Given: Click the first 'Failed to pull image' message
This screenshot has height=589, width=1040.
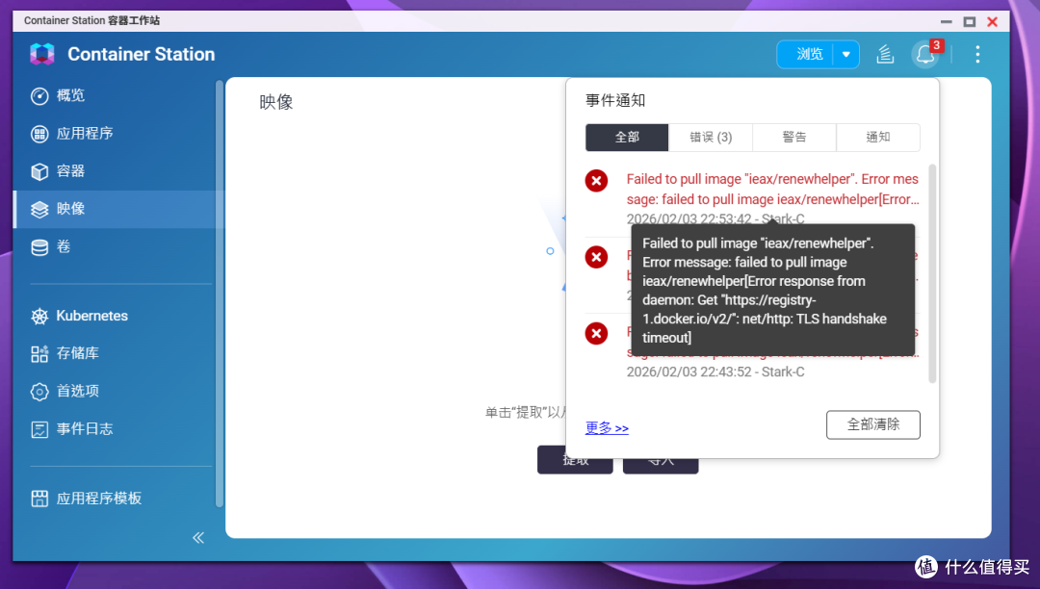Looking at the screenshot, I should (772, 190).
